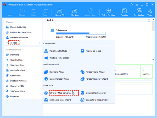Screen dimensions: 157x118
Task: Click the AOMEI app logo in title bar
Action: click(5, 5)
